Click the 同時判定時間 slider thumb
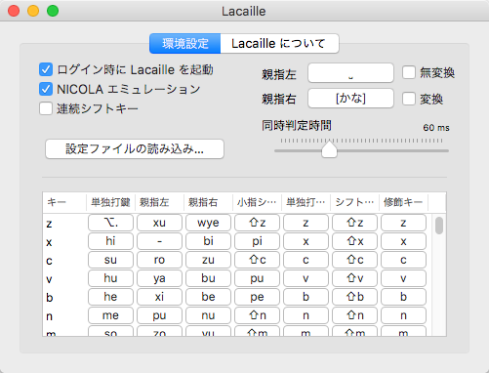Screen dimensions: 489x373 coord(329,149)
